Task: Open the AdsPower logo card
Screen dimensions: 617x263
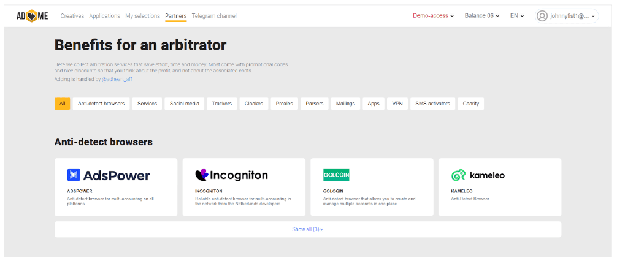Action: tap(109, 175)
